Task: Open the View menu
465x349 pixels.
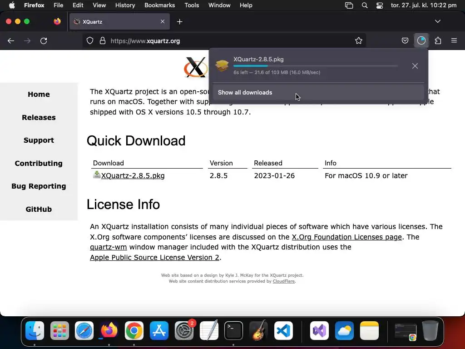Action: click(99, 5)
